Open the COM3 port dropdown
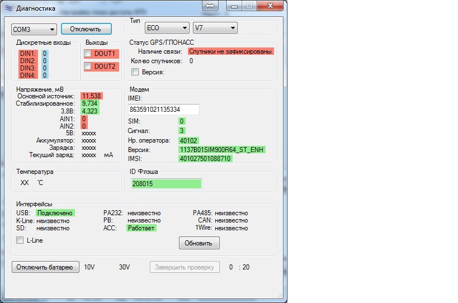This screenshot has width=458, height=303. [x=34, y=29]
